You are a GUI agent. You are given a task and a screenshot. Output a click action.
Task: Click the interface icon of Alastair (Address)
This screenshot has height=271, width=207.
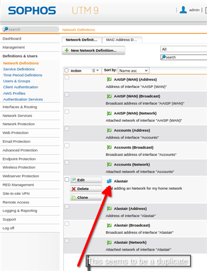(x=109, y=208)
